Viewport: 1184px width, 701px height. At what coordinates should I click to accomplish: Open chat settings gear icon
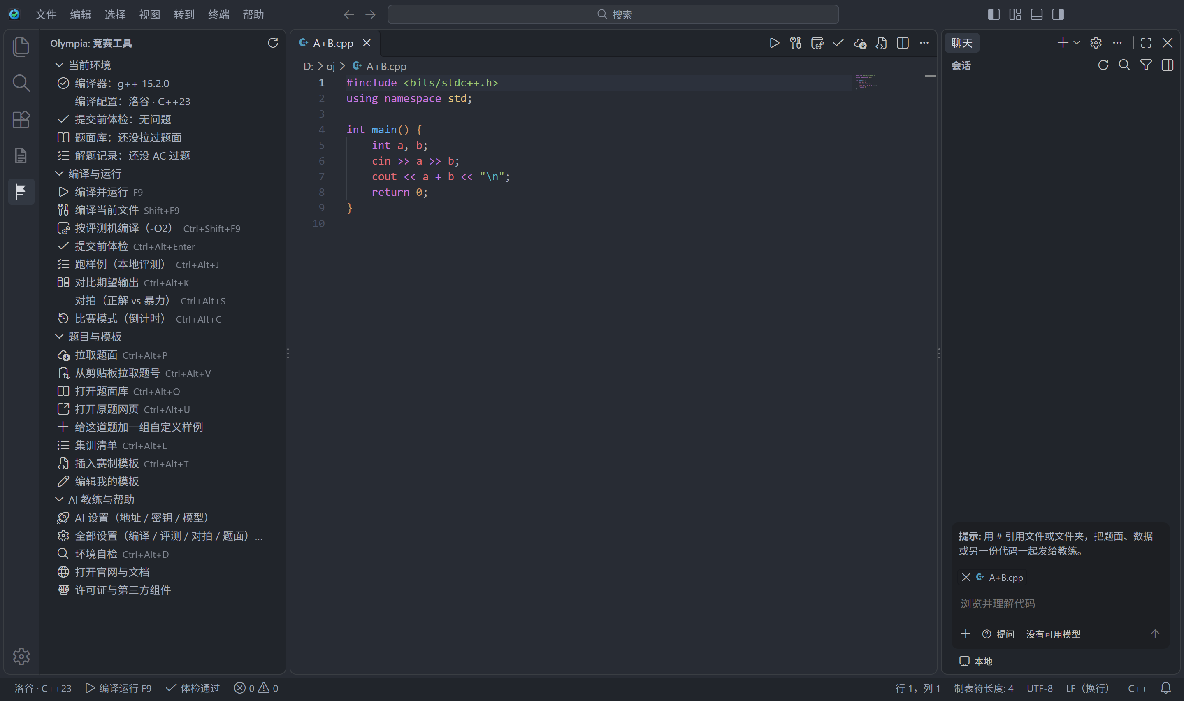[1096, 43]
